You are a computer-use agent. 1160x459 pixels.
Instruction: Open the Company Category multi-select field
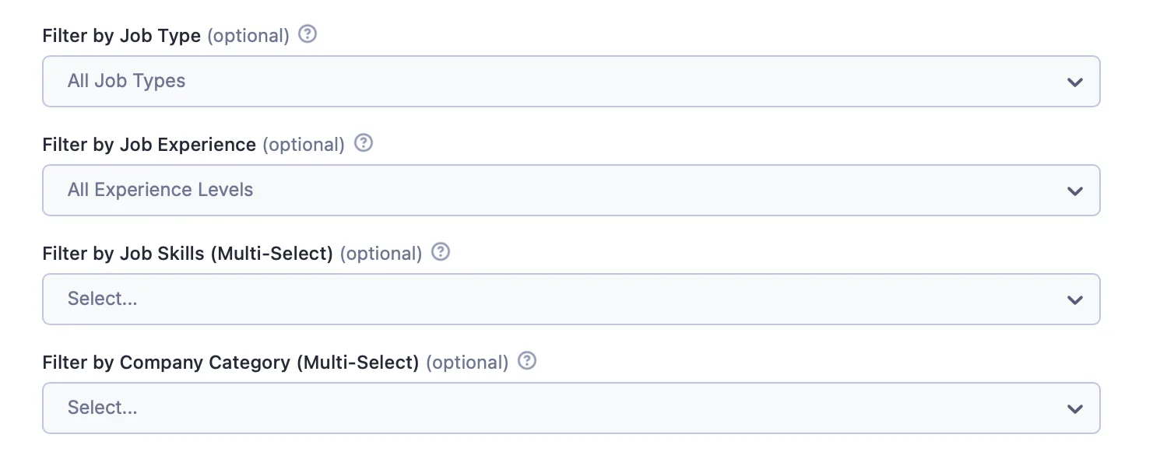point(545,408)
